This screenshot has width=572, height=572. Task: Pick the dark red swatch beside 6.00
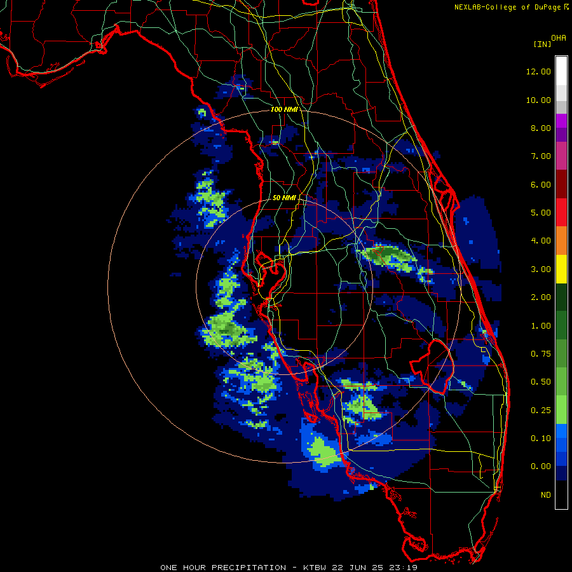click(561, 184)
